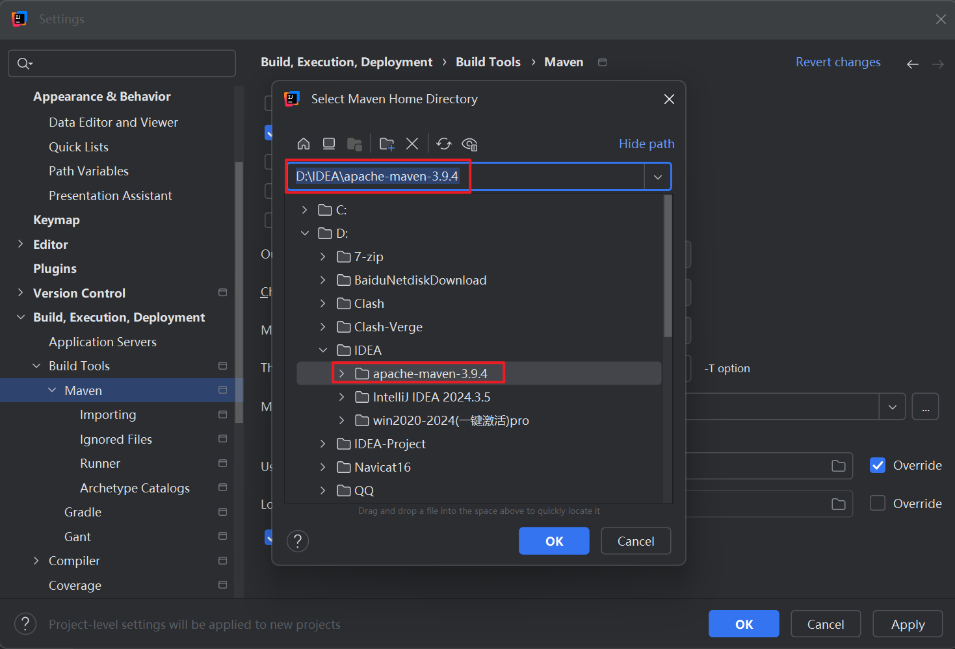Screen dimensions: 955x649
Task: Expand the IntelliJ IDEA 2024.3.5 folder
Action: pyautogui.click(x=341, y=397)
